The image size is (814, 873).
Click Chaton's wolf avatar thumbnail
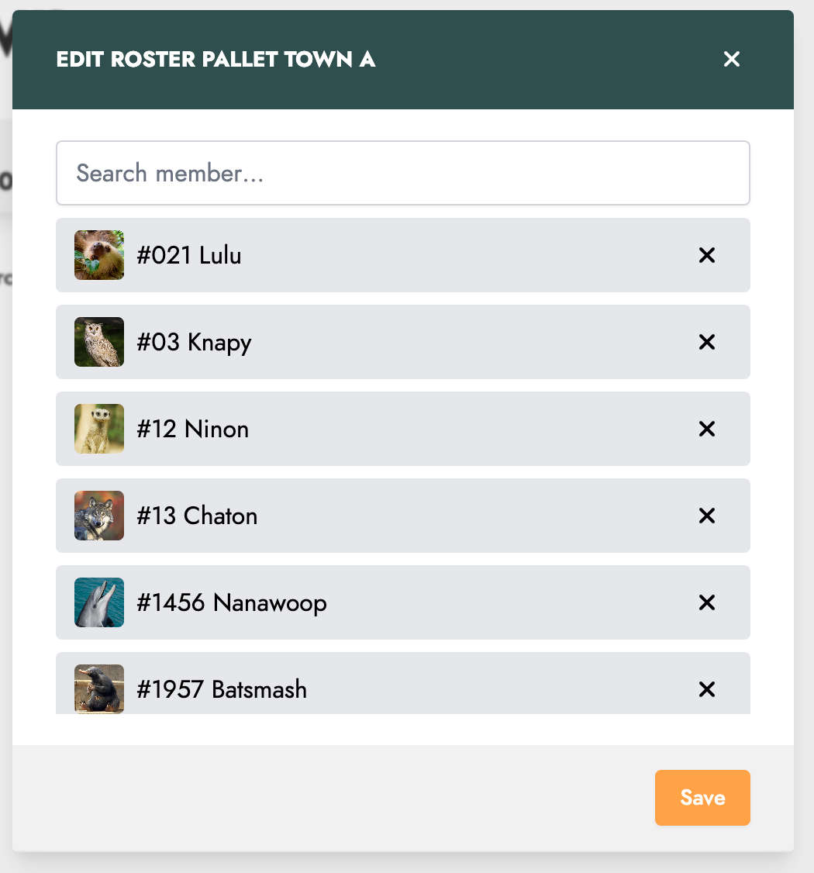tap(99, 516)
